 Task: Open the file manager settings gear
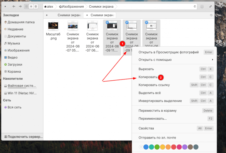(202, 6)
